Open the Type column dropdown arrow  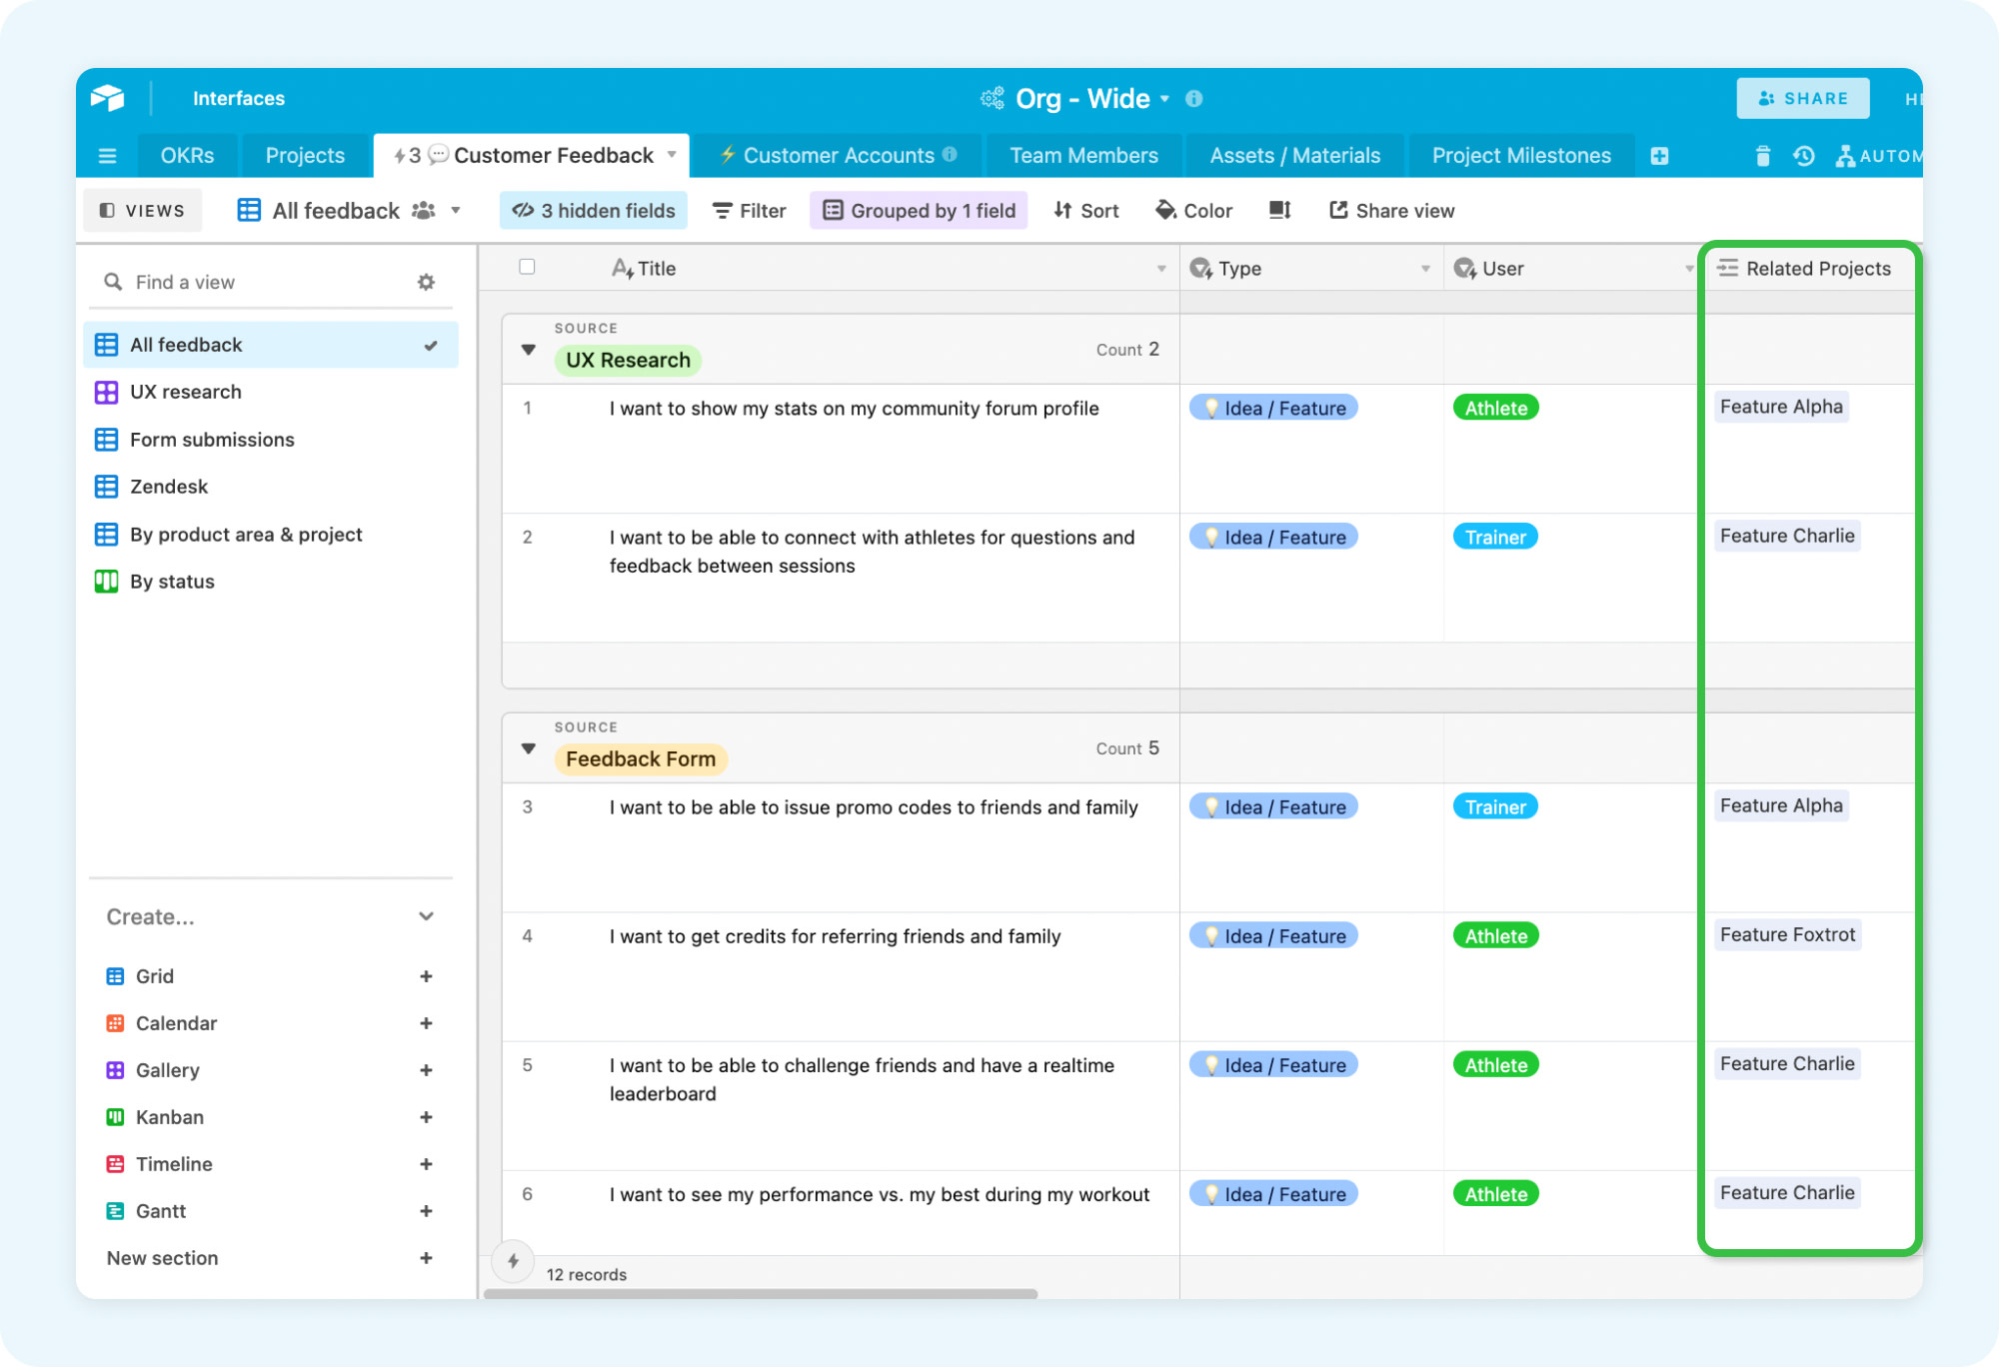(1425, 269)
